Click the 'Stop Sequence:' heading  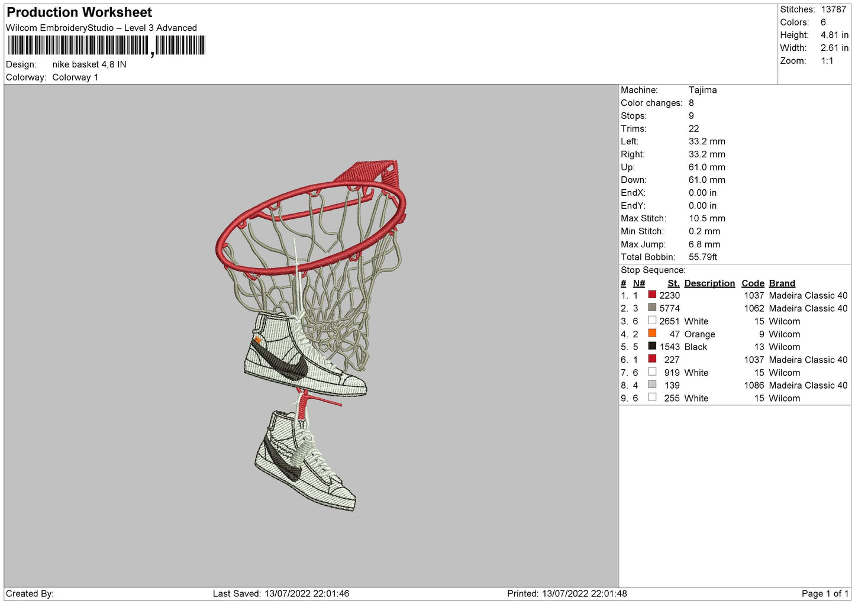click(x=653, y=270)
